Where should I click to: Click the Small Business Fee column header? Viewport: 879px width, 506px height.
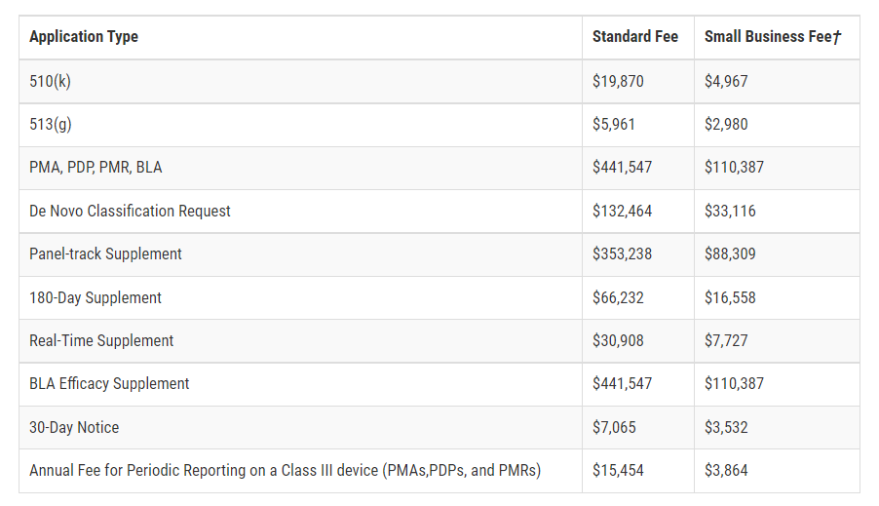pyautogui.click(x=773, y=37)
